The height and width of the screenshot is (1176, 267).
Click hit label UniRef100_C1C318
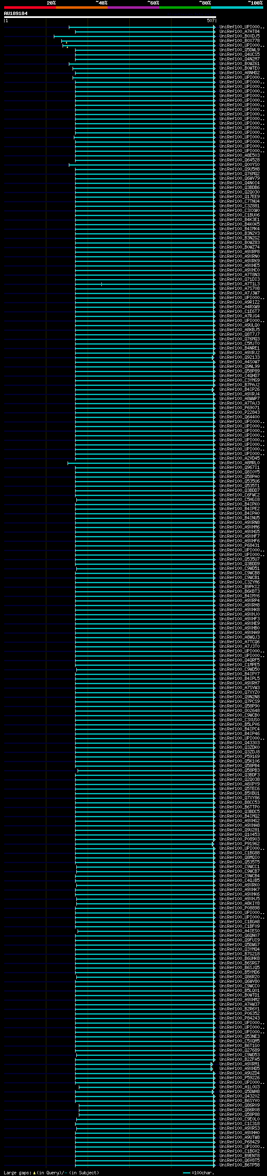pyautogui.click(x=239, y=1123)
